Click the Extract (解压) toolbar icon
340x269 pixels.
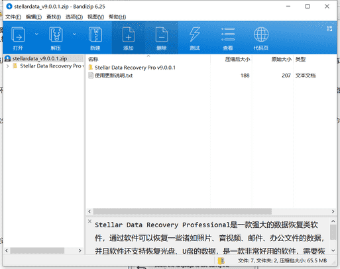tap(56, 34)
